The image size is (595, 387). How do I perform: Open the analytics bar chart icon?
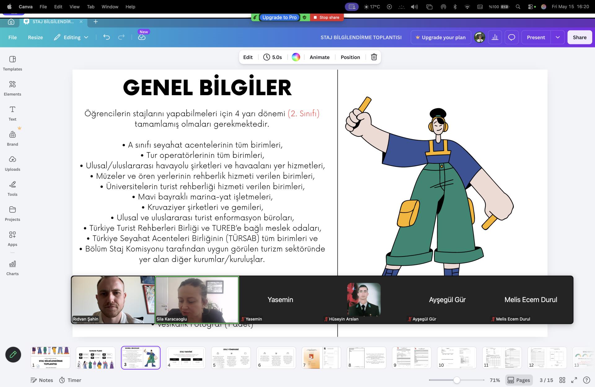[495, 37]
